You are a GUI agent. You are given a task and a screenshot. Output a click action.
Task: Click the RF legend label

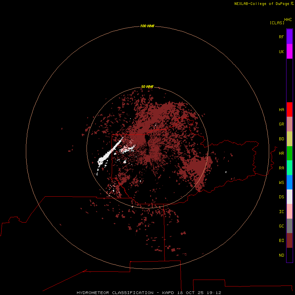coord(281,37)
